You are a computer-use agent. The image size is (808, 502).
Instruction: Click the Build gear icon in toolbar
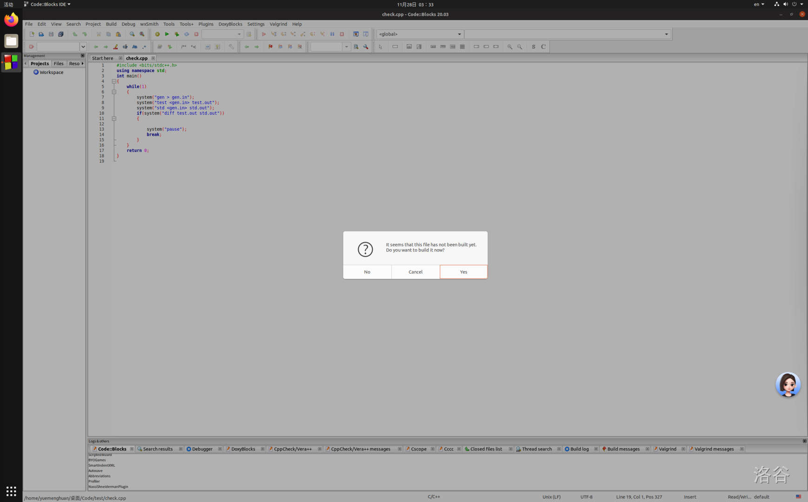click(x=157, y=34)
